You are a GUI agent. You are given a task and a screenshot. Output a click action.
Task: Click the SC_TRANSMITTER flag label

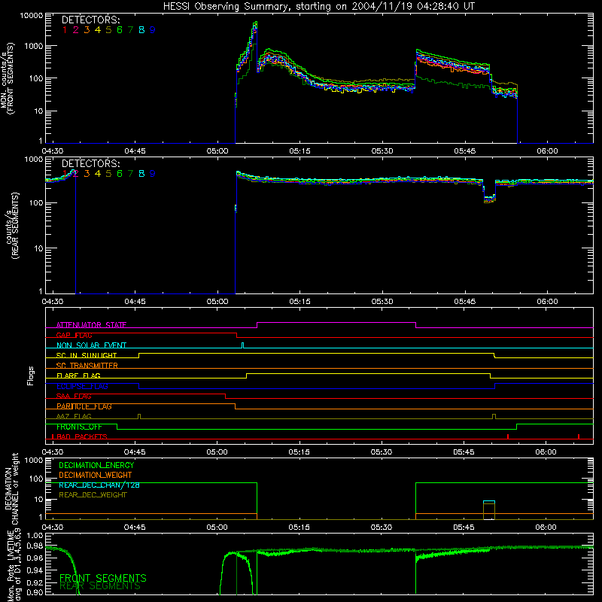click(87, 366)
